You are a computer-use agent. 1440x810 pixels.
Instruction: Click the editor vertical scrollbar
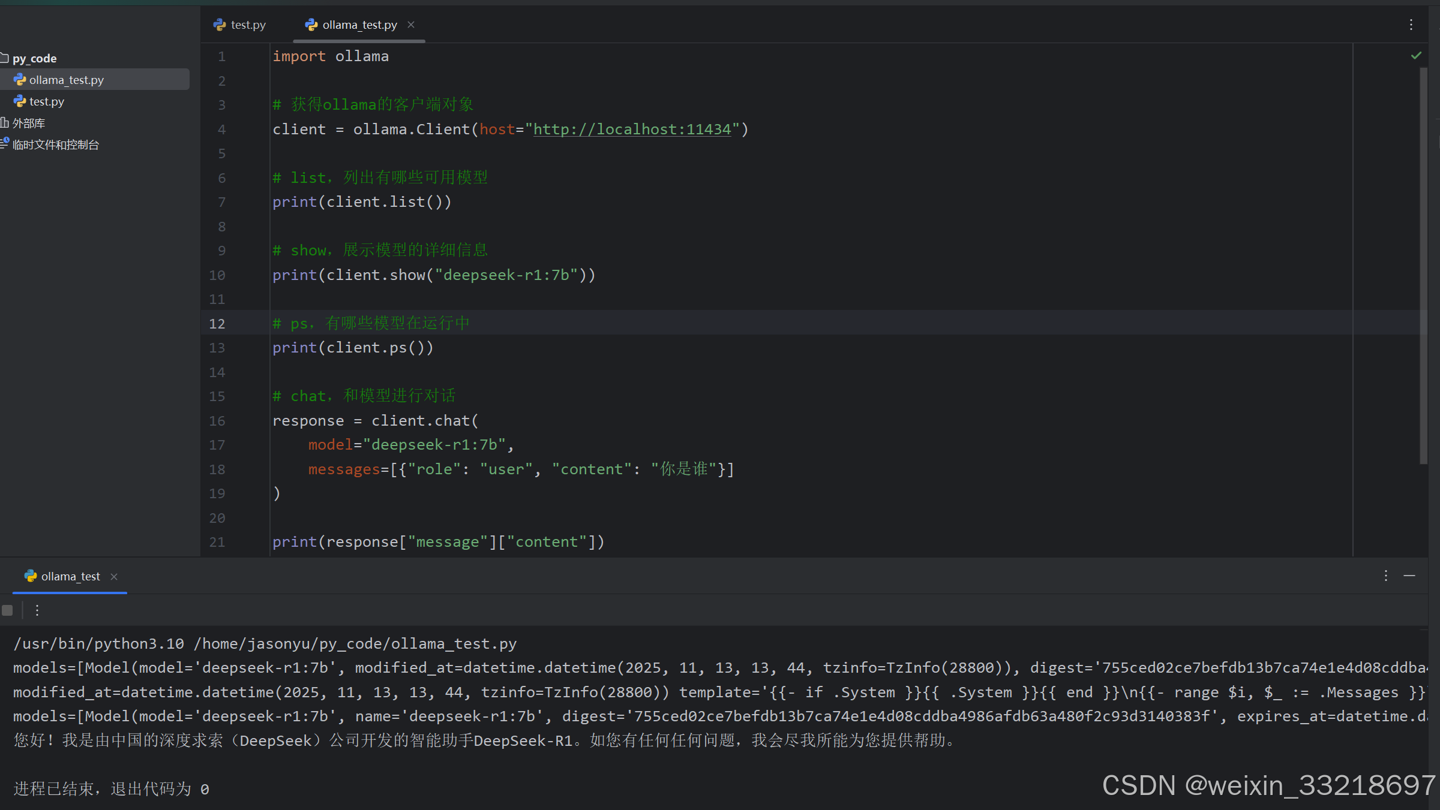pos(1423,266)
